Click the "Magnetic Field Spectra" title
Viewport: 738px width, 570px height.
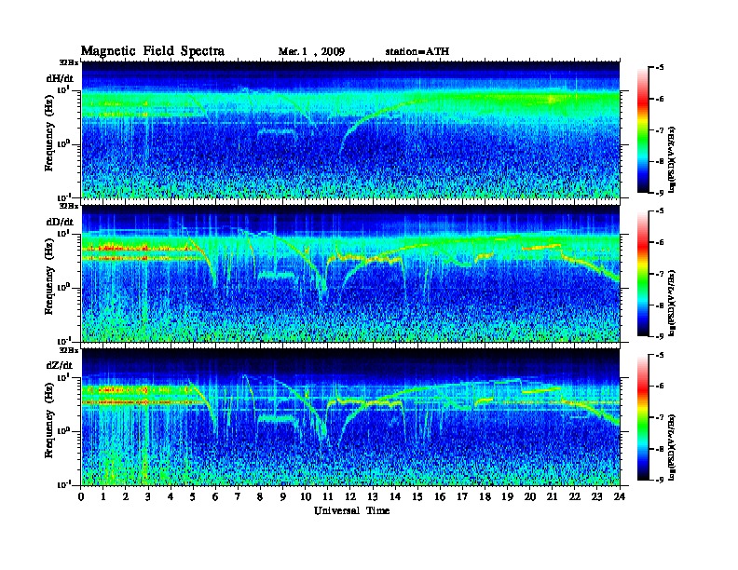pos(153,51)
